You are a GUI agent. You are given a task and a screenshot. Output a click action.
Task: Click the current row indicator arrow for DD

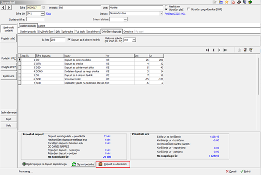(20, 60)
